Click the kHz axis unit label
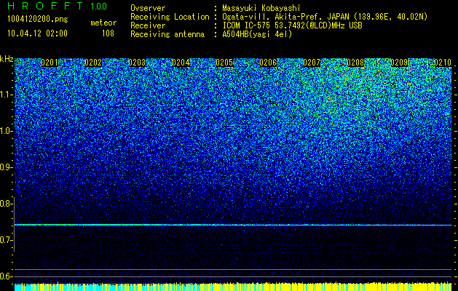This screenshot has height=291, width=458. 7,59
